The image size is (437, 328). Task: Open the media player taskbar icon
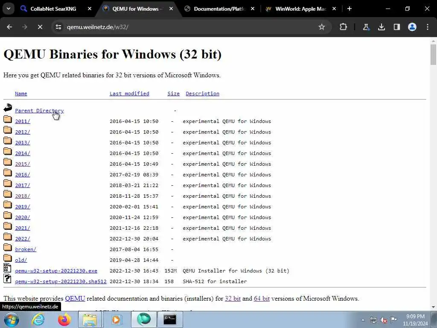point(116,319)
